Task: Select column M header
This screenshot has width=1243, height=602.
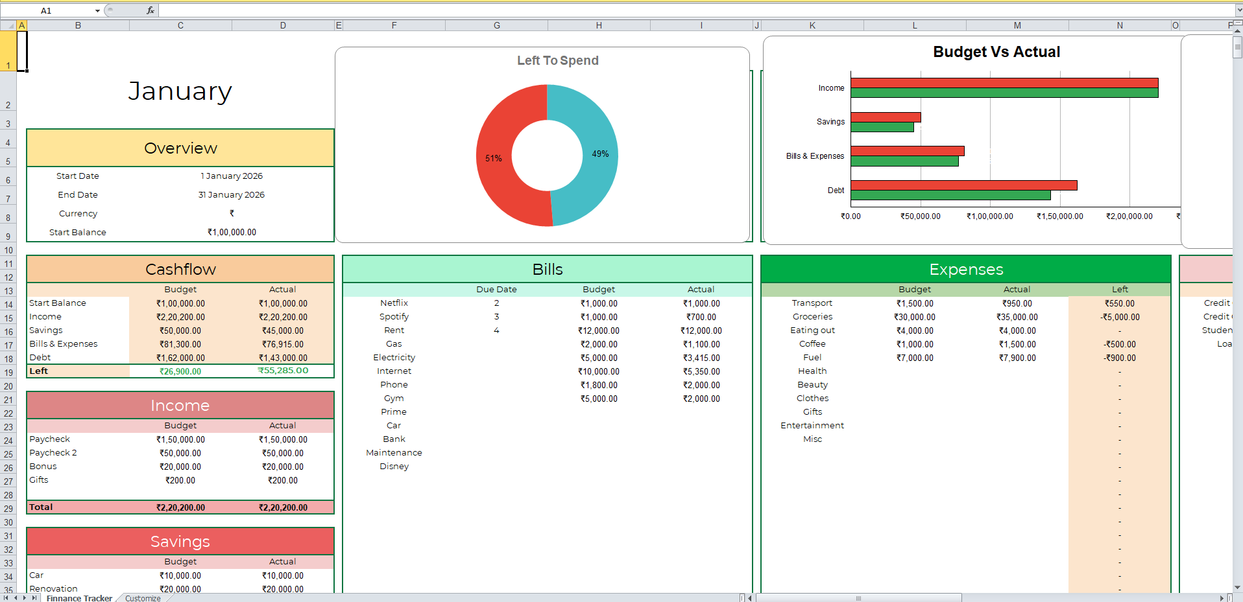Action: [1017, 25]
